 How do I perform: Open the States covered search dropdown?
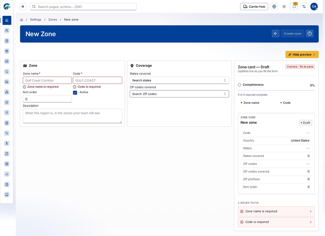(x=179, y=80)
